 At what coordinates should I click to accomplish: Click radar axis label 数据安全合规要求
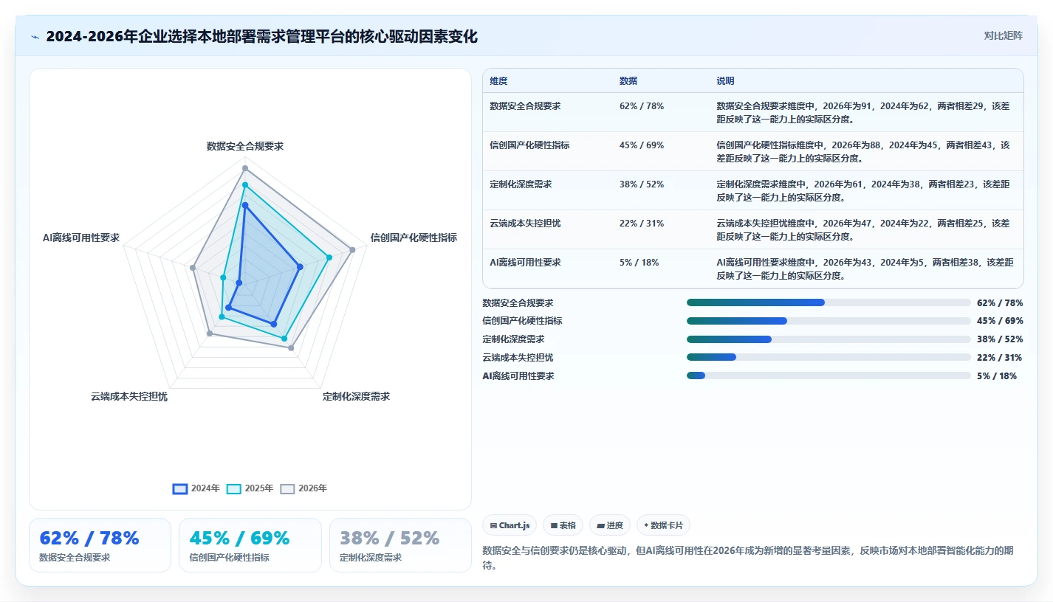pyautogui.click(x=245, y=146)
